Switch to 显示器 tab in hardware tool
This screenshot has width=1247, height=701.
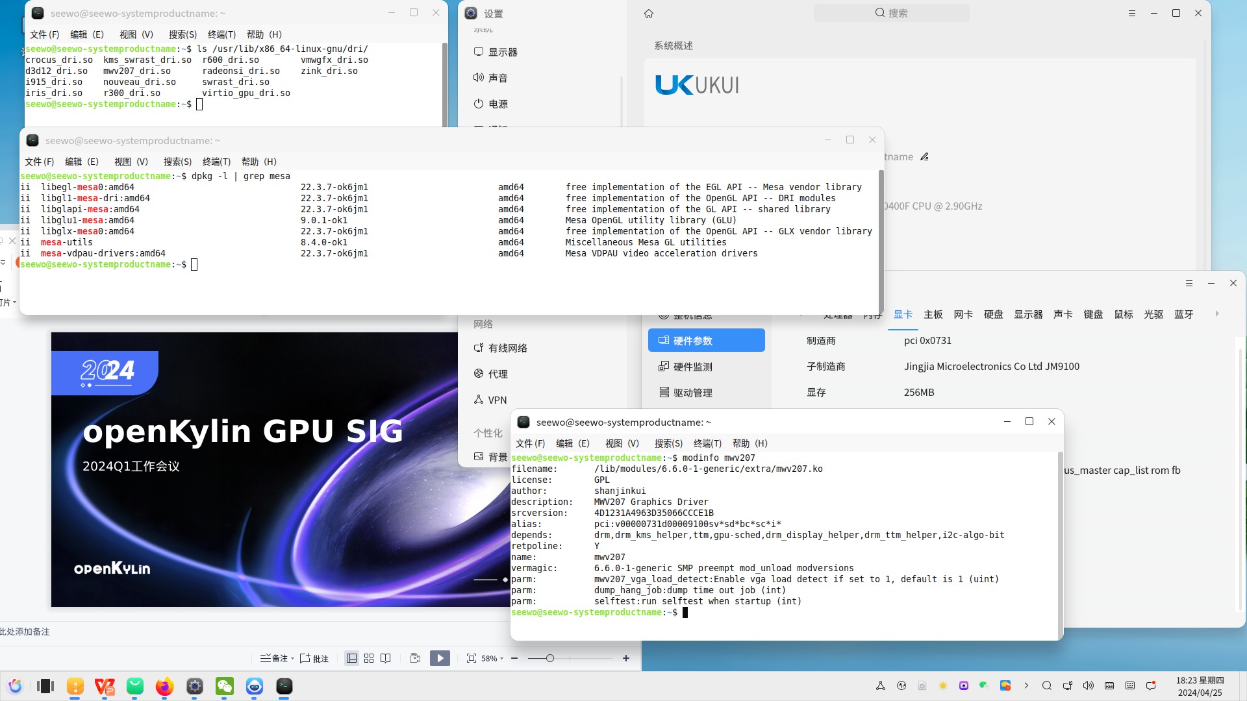tap(1029, 314)
